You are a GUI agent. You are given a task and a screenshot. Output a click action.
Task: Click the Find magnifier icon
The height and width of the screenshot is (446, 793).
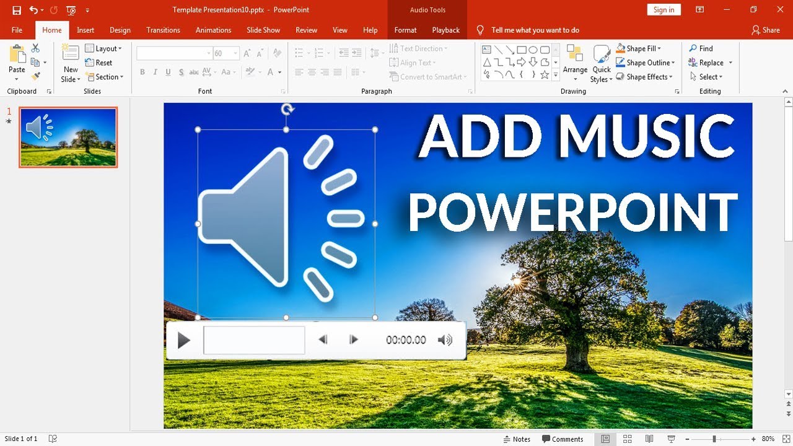coord(693,48)
